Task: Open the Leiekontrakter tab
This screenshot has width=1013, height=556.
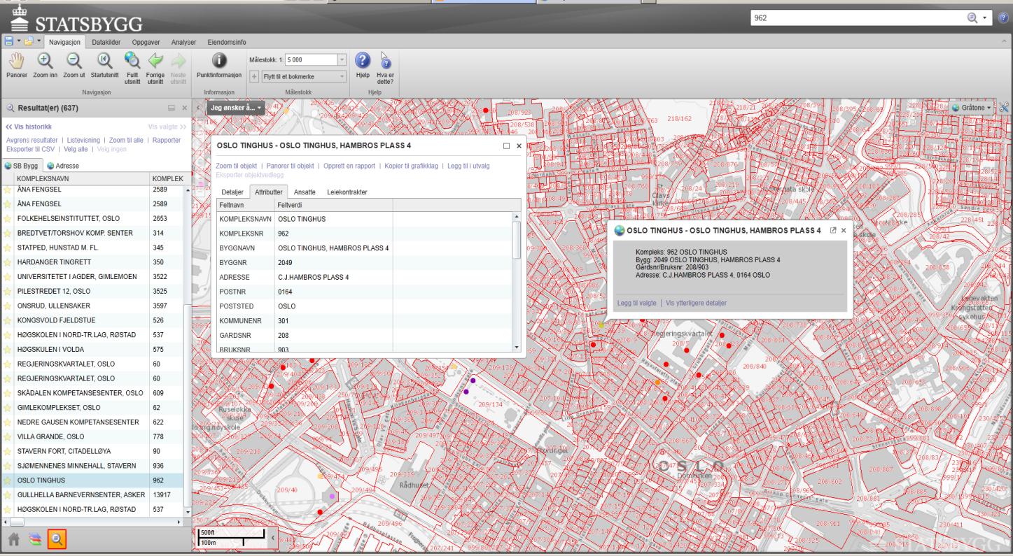Action: click(x=347, y=192)
